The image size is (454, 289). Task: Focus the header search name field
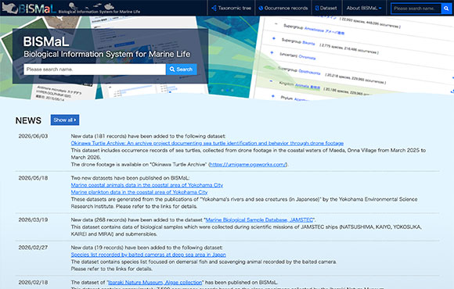(416, 9)
